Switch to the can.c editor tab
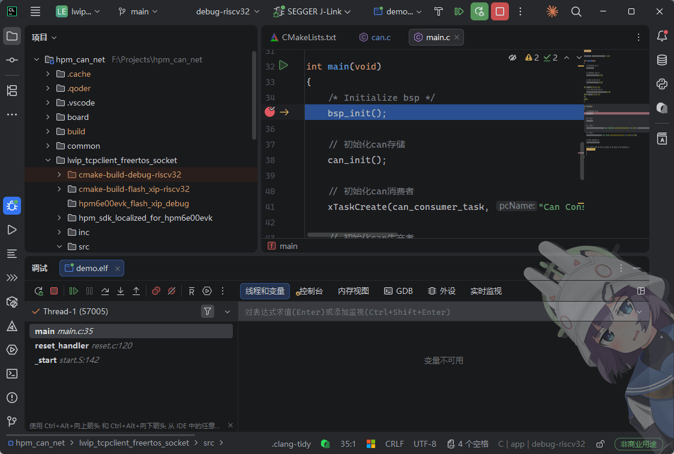The height and width of the screenshot is (454, 674). pyautogui.click(x=375, y=37)
